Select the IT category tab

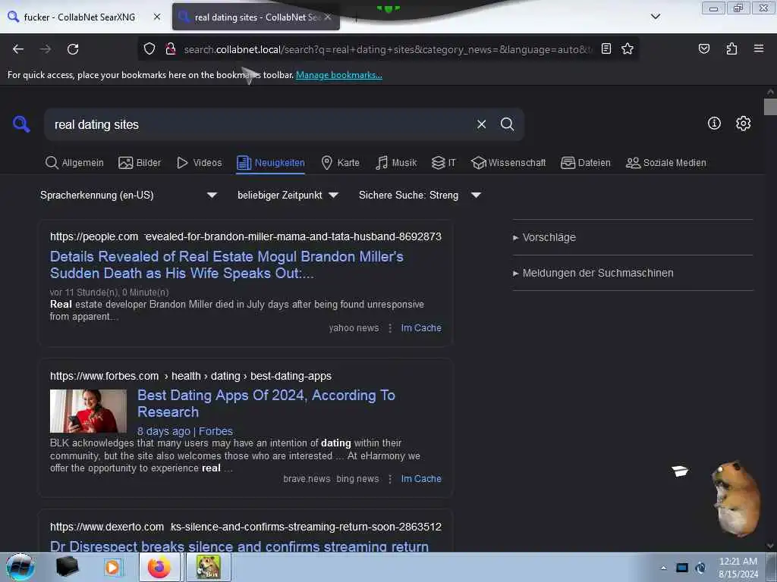click(x=443, y=163)
